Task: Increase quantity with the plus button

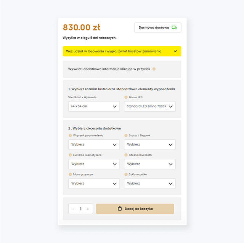Action: click(x=88, y=209)
